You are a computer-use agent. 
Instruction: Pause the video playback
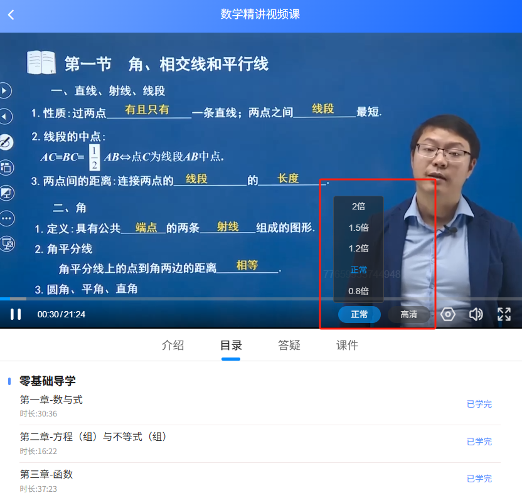16,314
